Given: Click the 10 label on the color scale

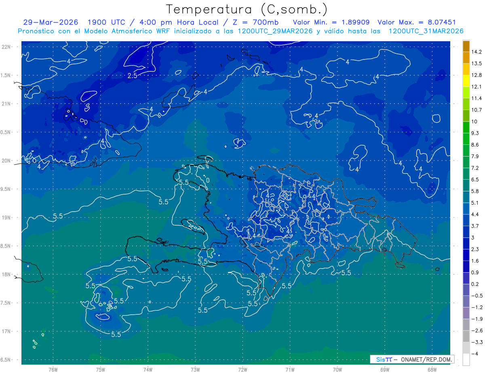Looking at the screenshot, I should coord(475,121).
